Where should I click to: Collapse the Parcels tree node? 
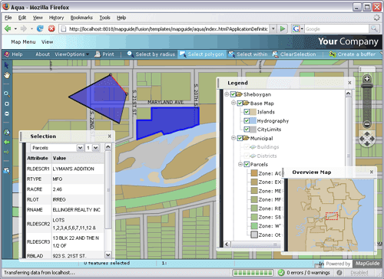[240, 164]
